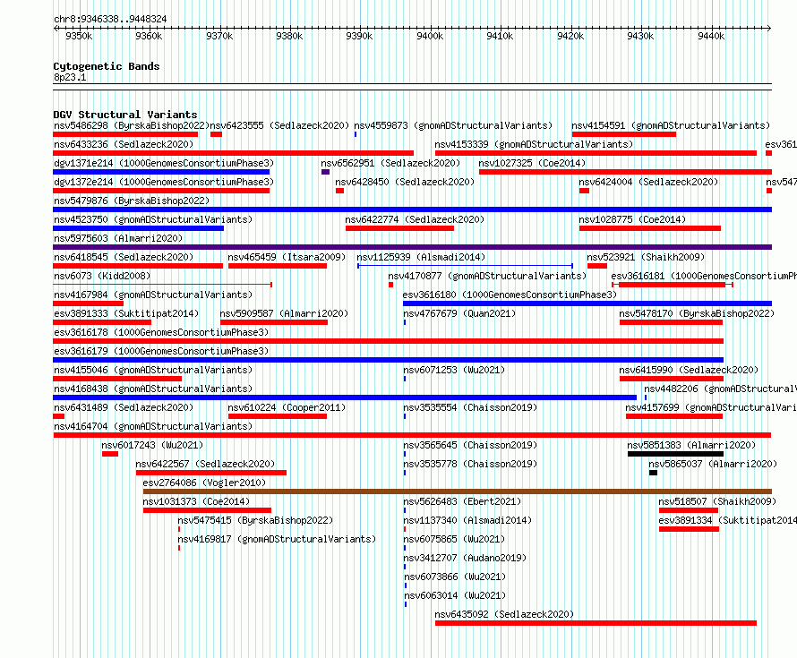Select nsv6017243 (Wu2021) label
The image size is (797, 658).
click(x=152, y=445)
